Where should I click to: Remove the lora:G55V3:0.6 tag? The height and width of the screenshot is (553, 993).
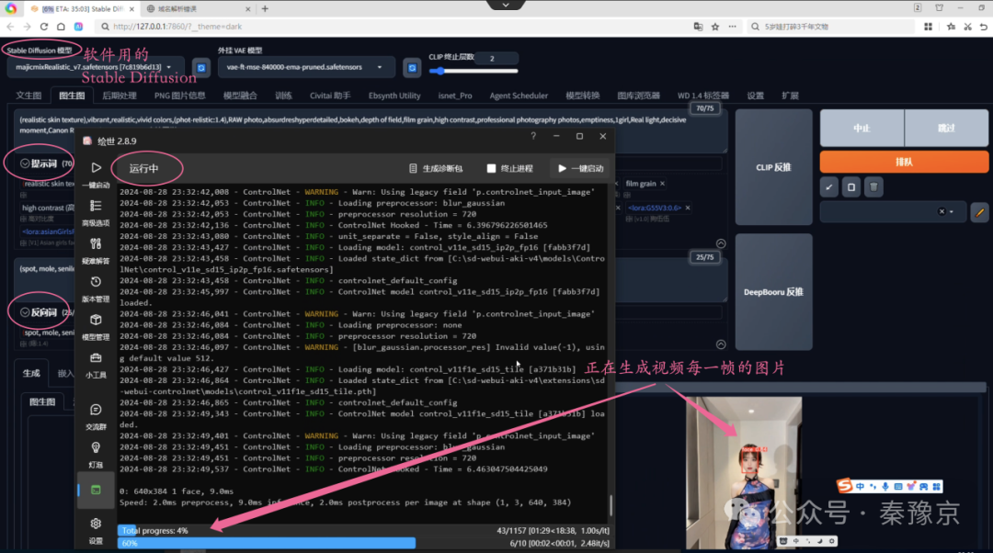(x=688, y=208)
